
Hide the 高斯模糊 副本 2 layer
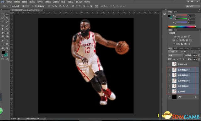tap(169, 80)
